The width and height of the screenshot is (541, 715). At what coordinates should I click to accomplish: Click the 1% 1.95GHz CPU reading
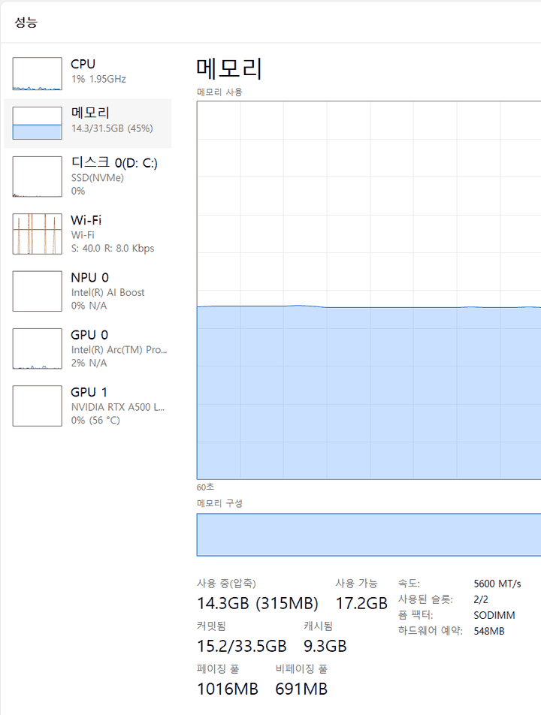(x=98, y=79)
